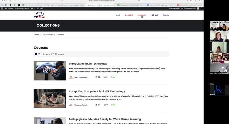Click LOG OUT in navigation
The width and height of the screenshot is (229, 124).
point(154,15)
